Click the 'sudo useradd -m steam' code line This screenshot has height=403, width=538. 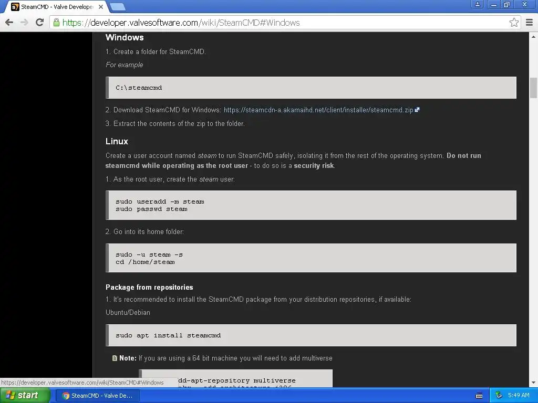click(160, 201)
